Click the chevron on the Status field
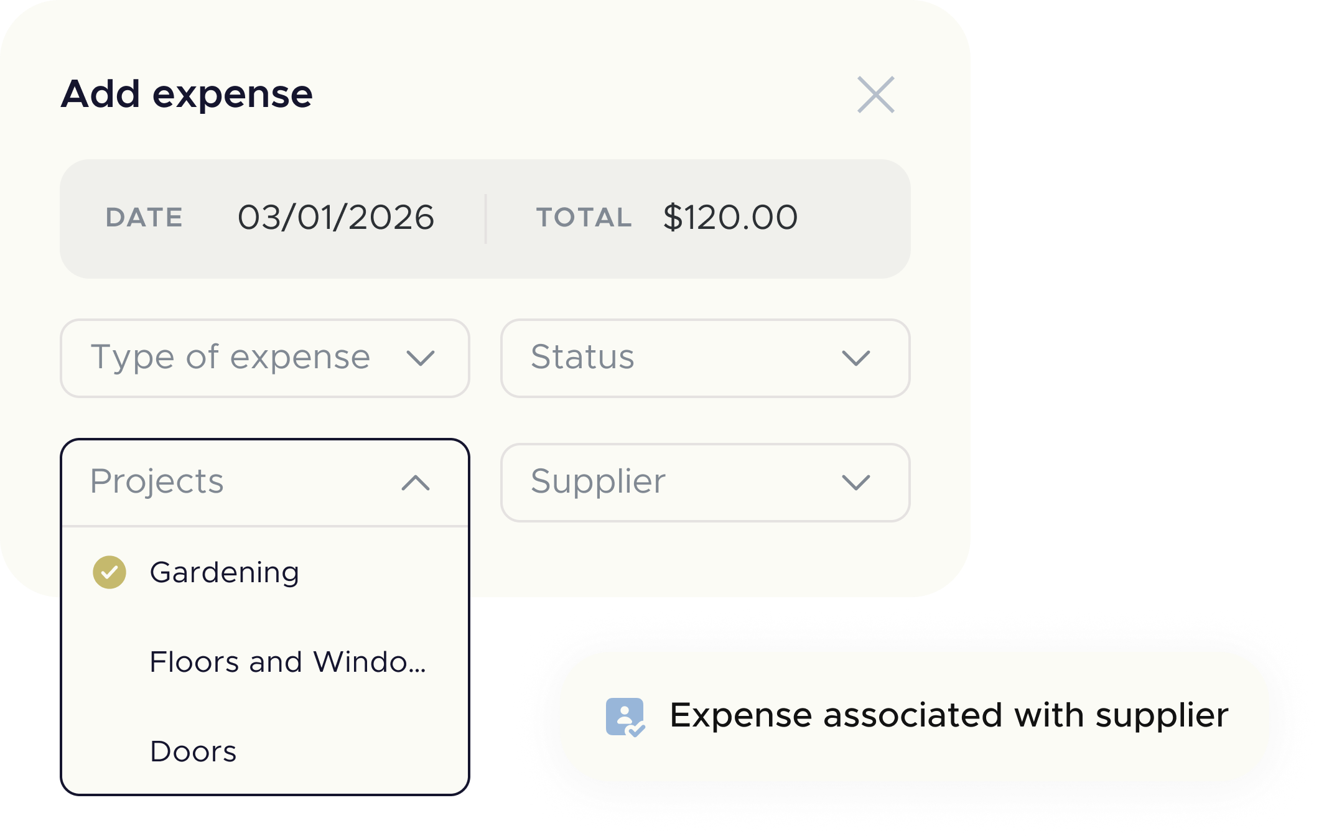1319x836 pixels. coord(857,358)
